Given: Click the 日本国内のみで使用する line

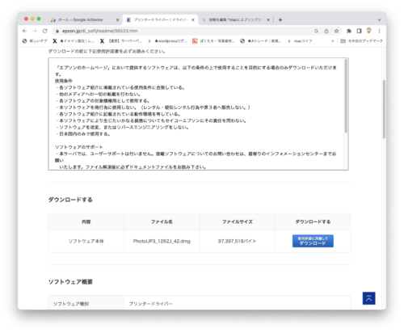Looking at the screenshot, I should tap(83, 134).
